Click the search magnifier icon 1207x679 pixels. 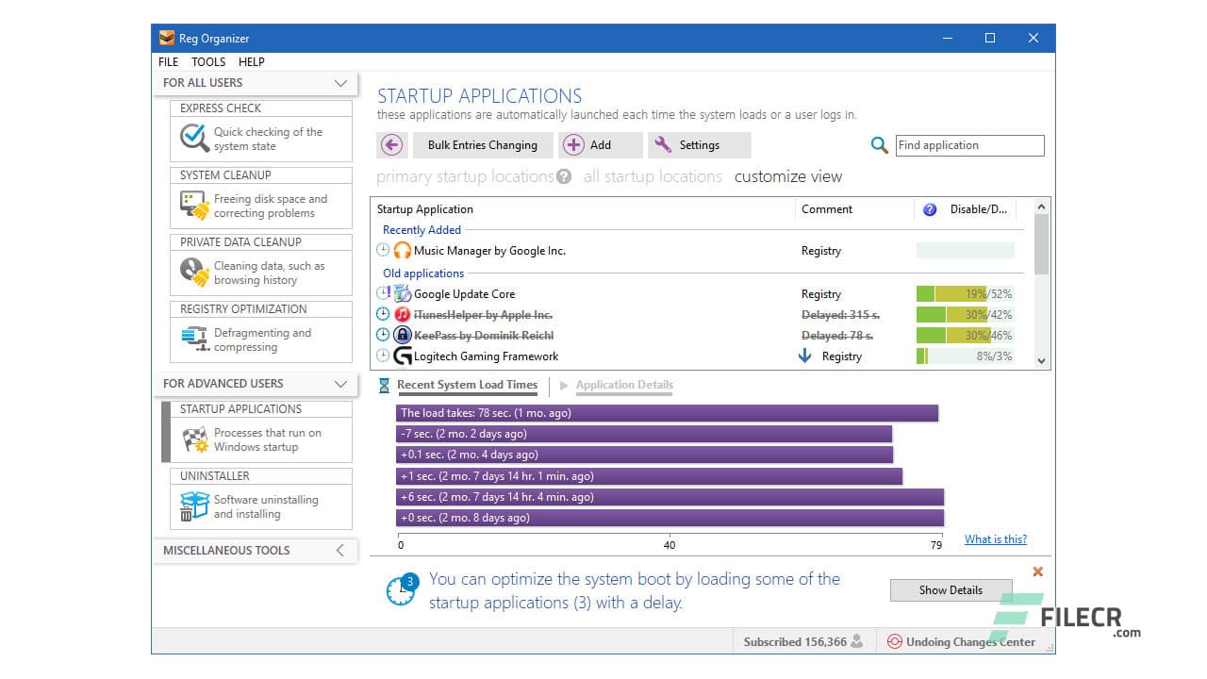[x=879, y=145]
